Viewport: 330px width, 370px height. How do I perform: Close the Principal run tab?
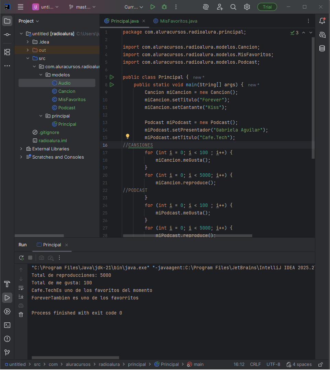point(67,245)
